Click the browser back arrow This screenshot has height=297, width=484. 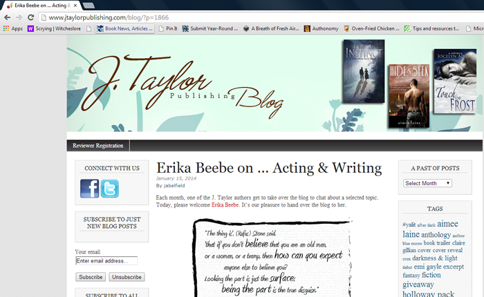pos(7,17)
